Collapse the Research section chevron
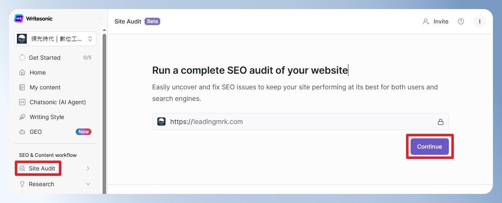The width and height of the screenshot is (502, 203). click(x=88, y=184)
